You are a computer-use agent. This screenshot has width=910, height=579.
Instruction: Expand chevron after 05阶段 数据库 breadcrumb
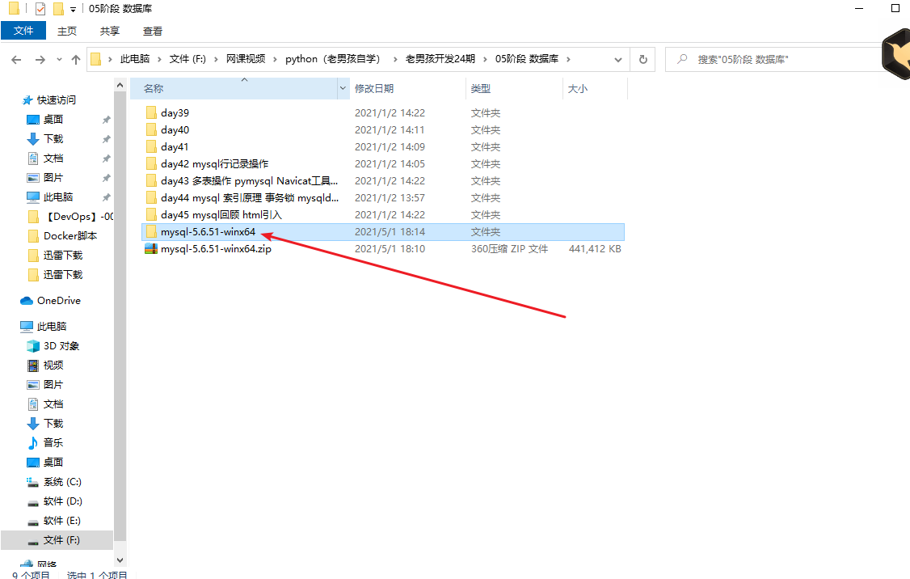click(x=568, y=59)
